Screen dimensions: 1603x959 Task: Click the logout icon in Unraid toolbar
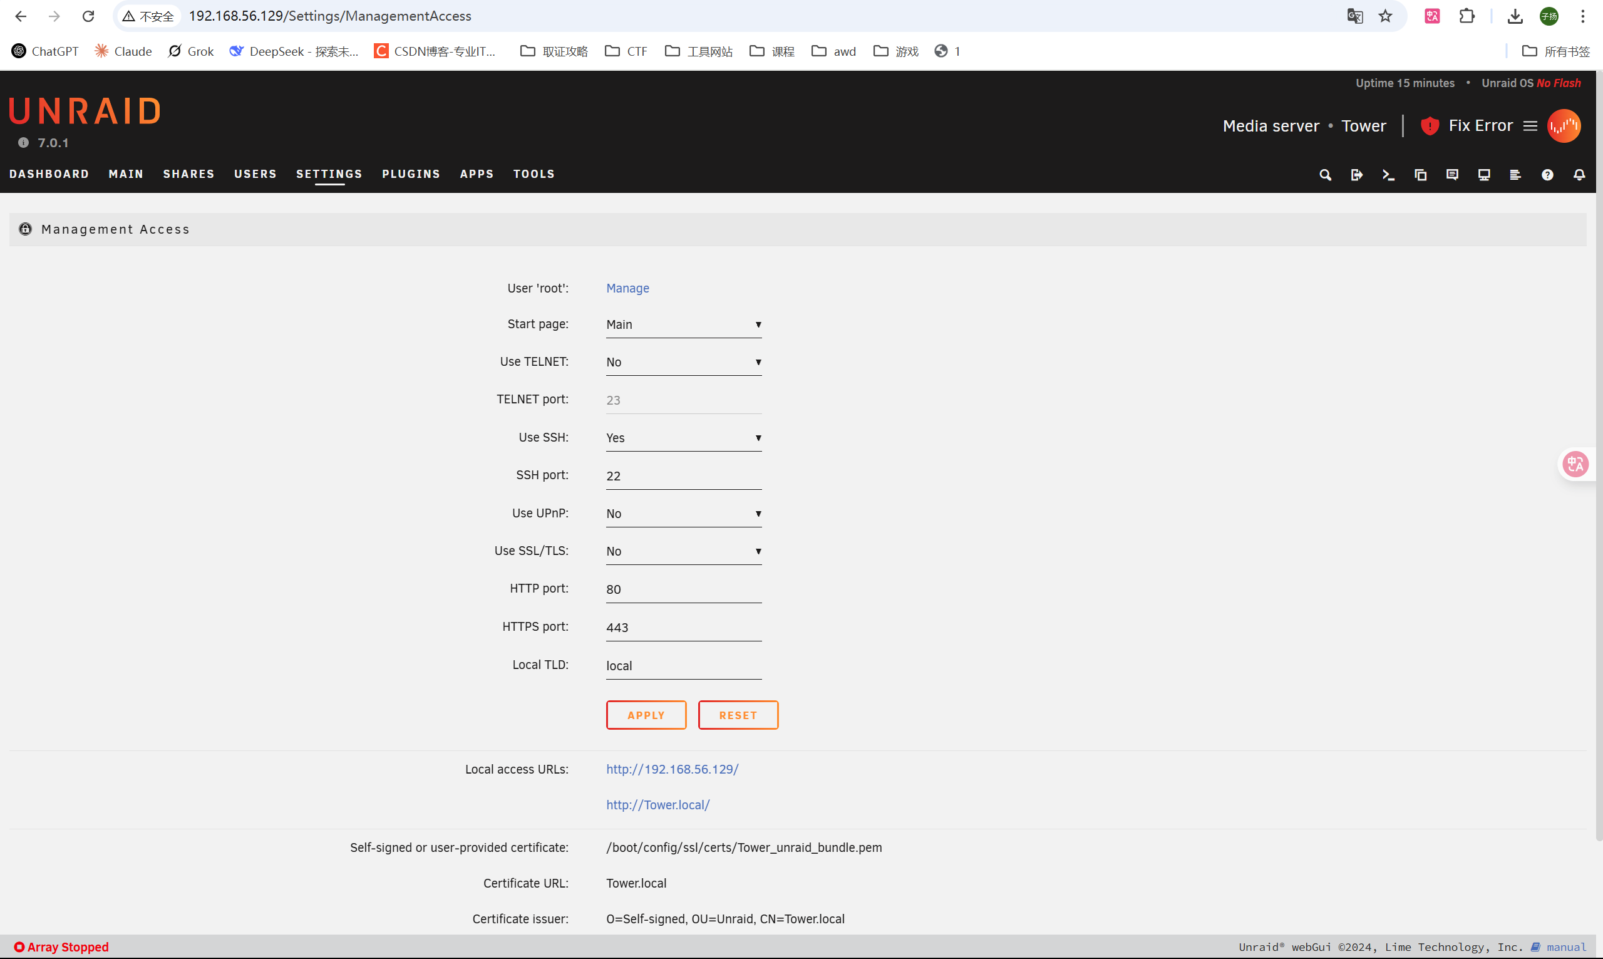[1356, 175]
